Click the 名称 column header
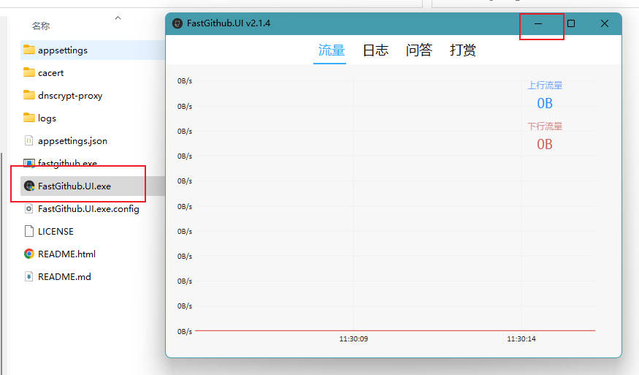This screenshot has height=375, width=639. (41, 26)
